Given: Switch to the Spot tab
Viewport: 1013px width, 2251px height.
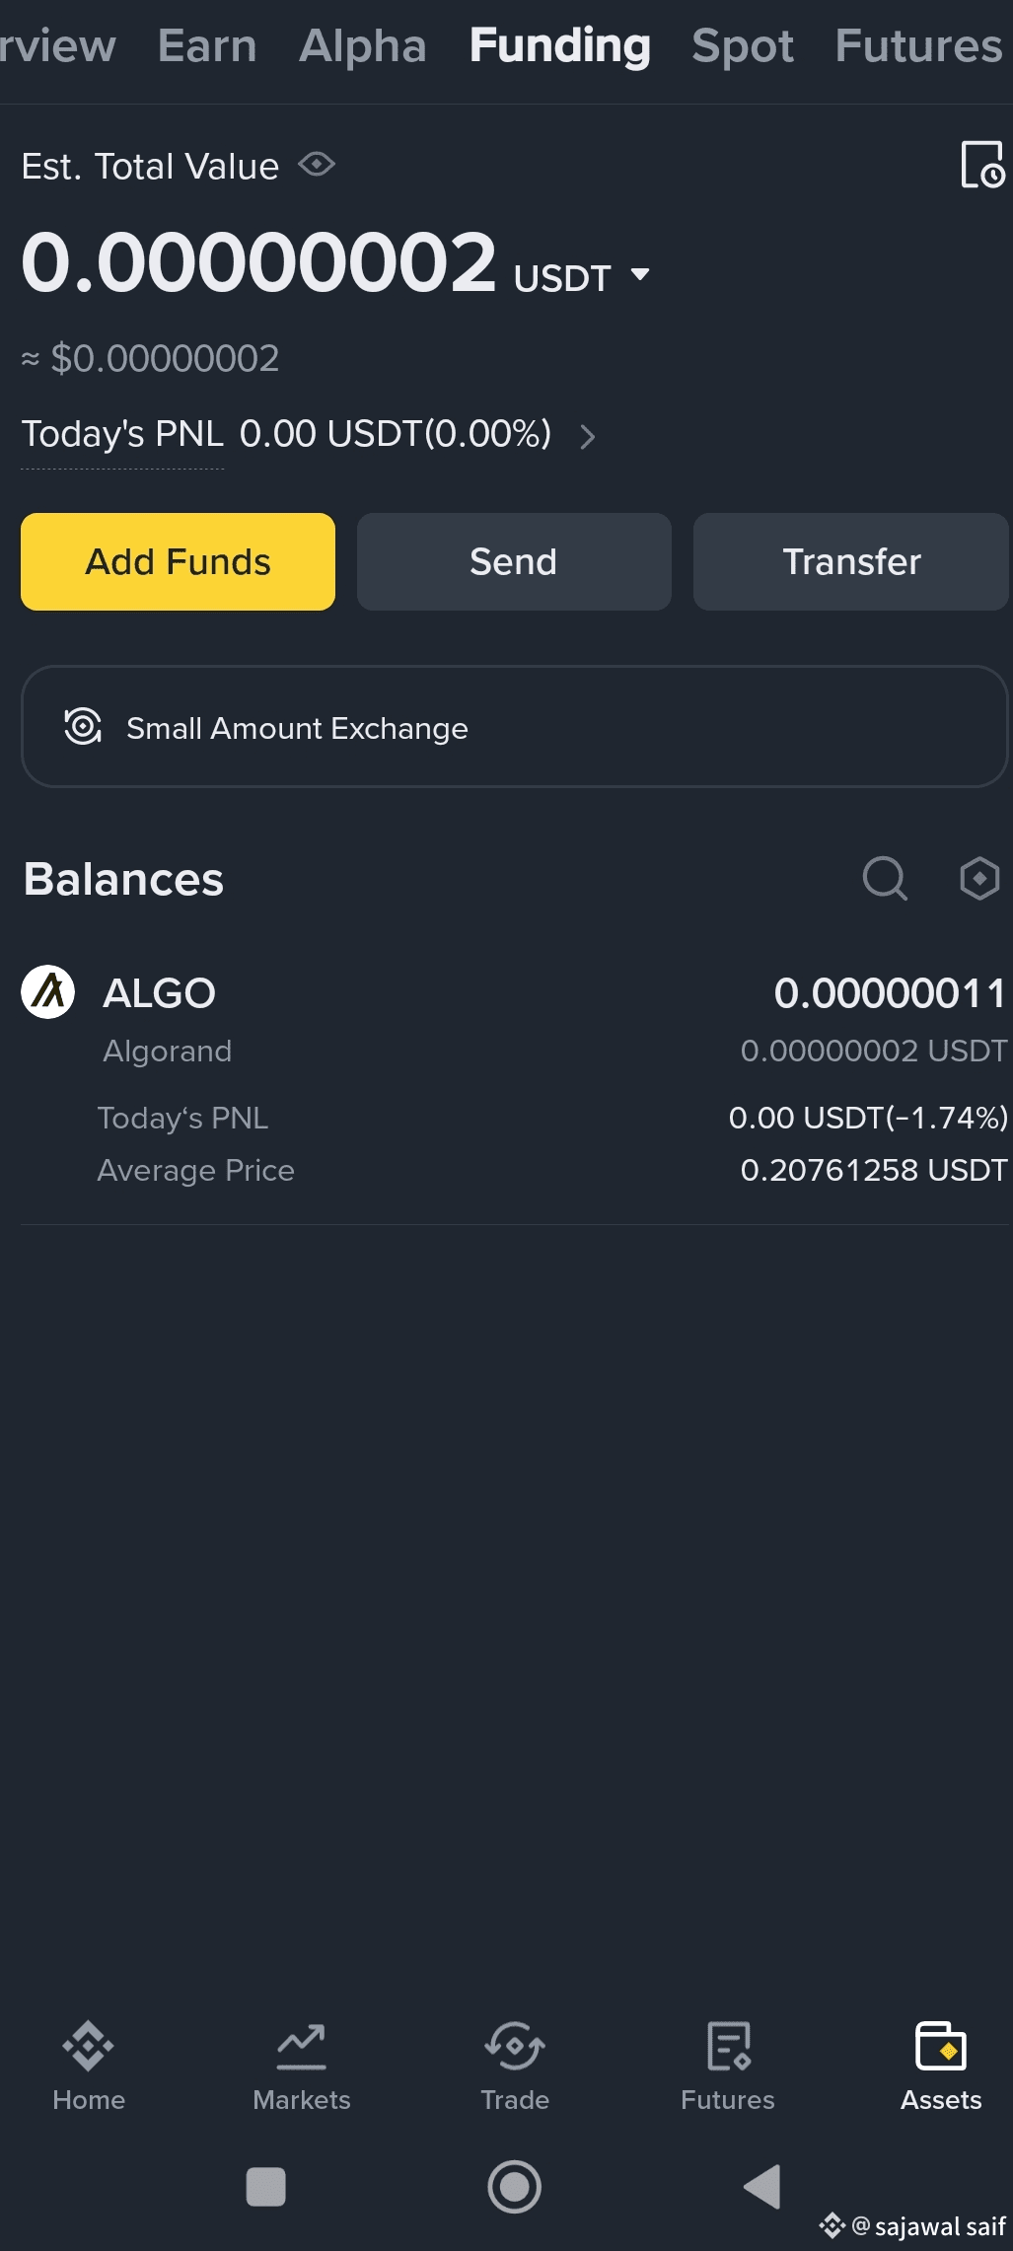Looking at the screenshot, I should (743, 45).
